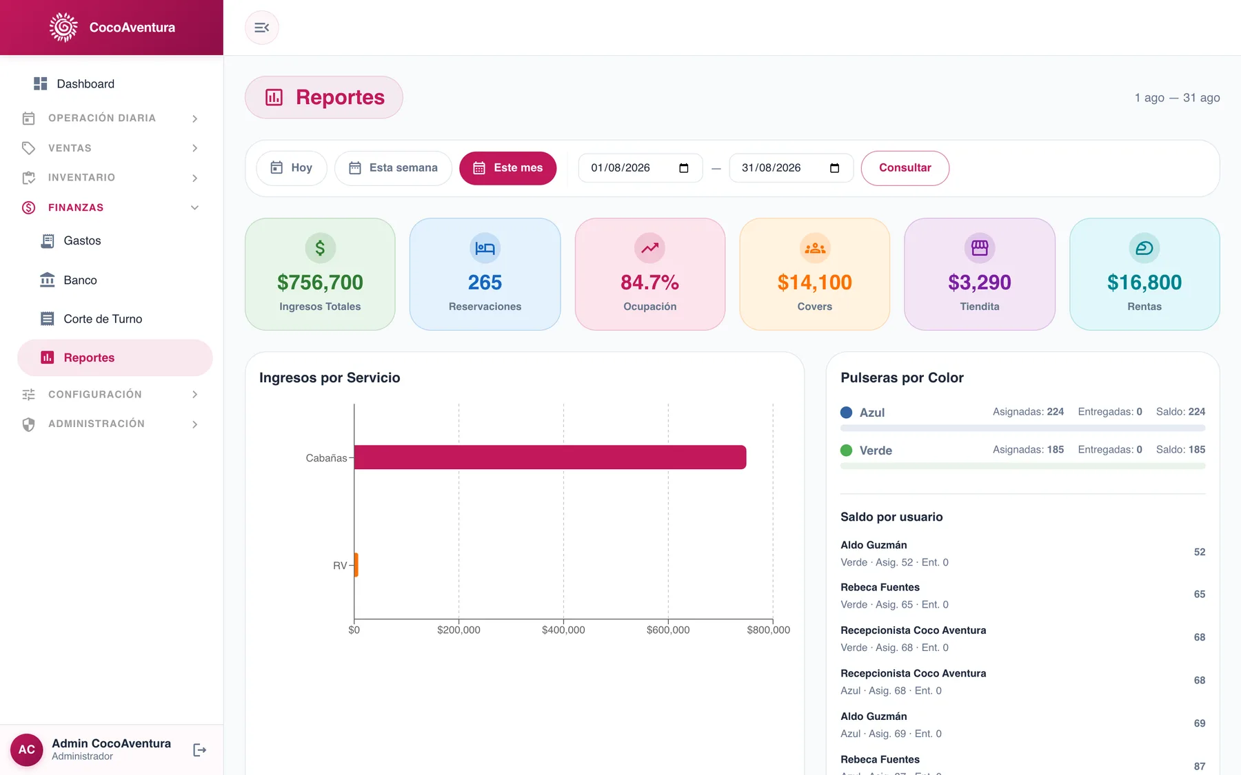Collapse sidebar with the menu toggle icon

[262, 28]
